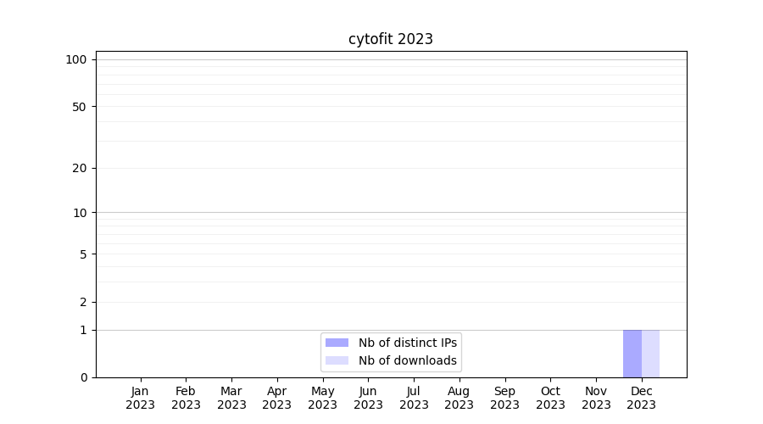Click the 'cytofit 2023' chart title
The width and height of the screenshot is (763, 424).
[x=391, y=39]
